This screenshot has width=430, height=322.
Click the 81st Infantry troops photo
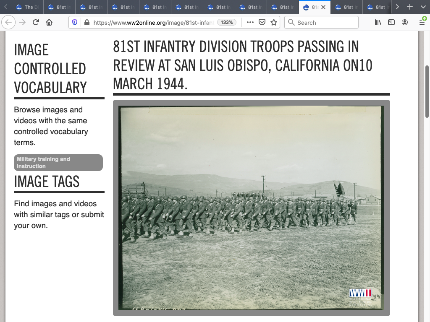point(251,208)
